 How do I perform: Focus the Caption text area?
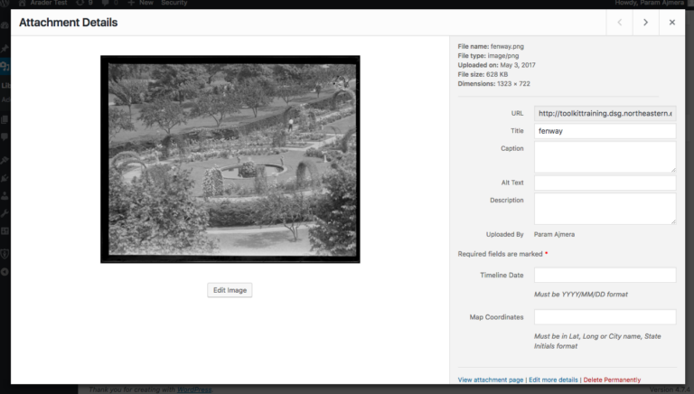pos(605,156)
